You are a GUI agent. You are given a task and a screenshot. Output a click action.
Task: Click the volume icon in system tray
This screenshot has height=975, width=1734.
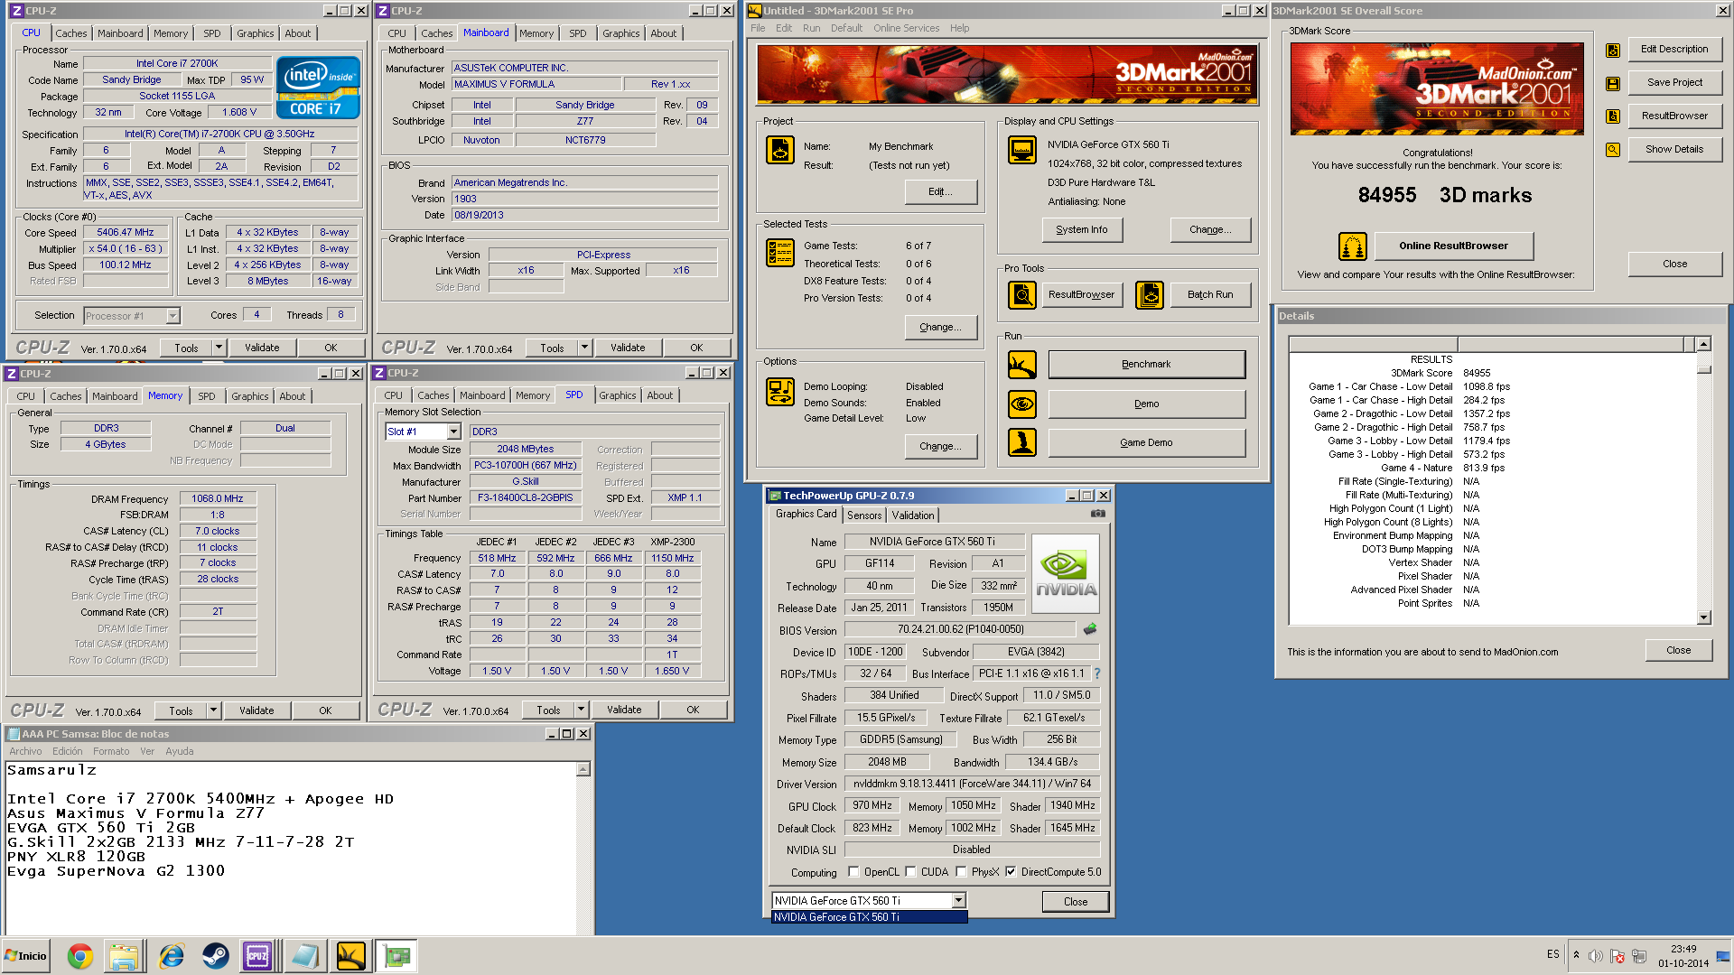[1596, 956]
